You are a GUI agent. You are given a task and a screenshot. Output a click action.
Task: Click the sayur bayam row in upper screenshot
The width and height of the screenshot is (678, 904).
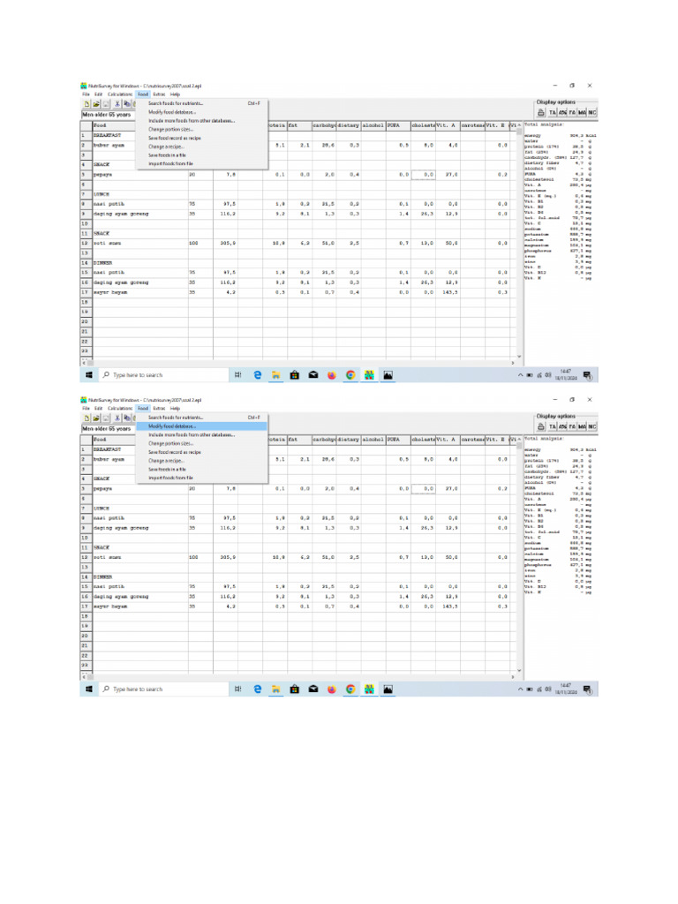tap(298, 292)
